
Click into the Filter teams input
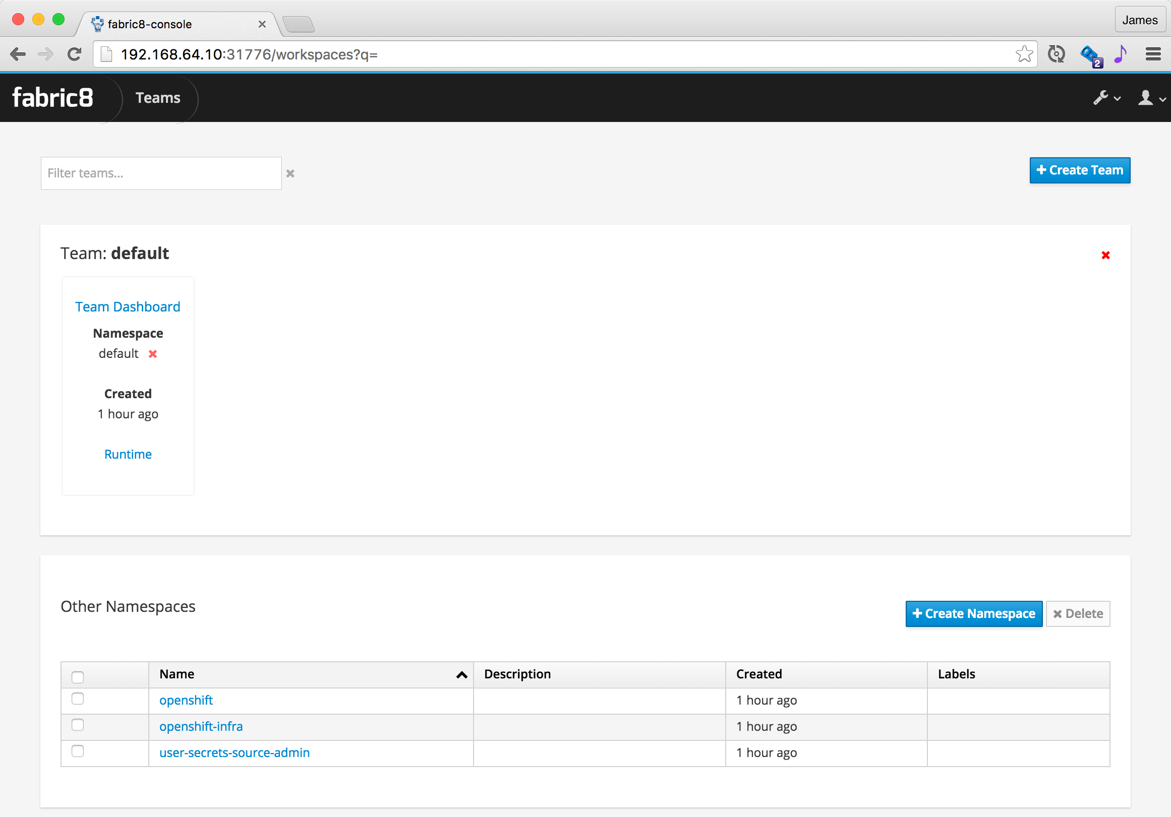[161, 173]
